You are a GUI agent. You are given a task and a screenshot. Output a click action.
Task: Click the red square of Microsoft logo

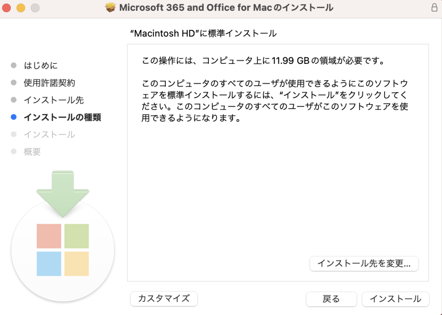pos(49,236)
